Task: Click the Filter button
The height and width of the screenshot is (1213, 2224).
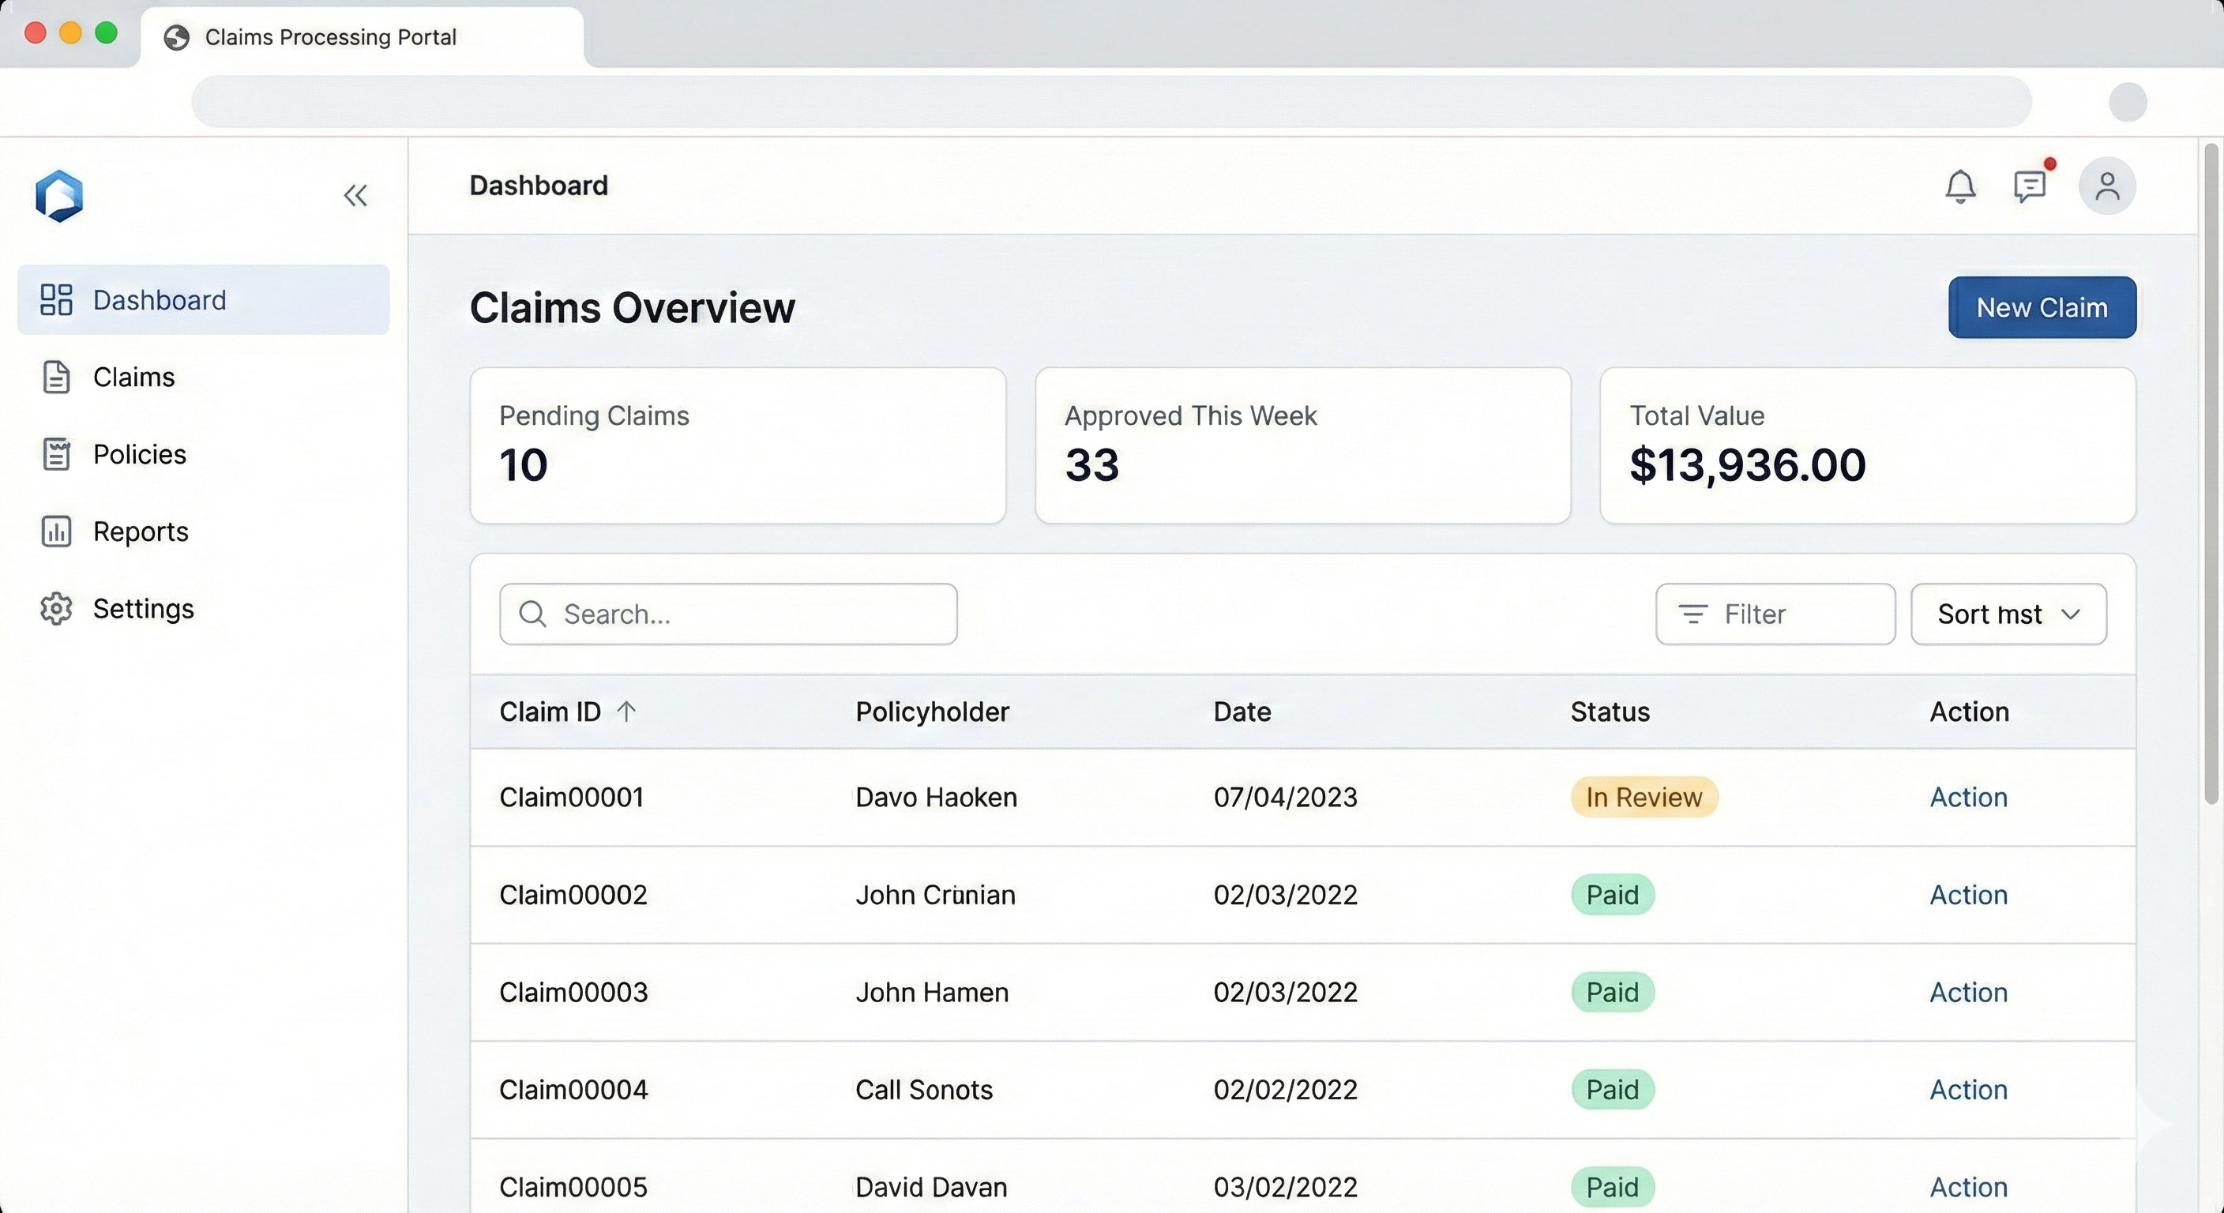Action: (1774, 614)
